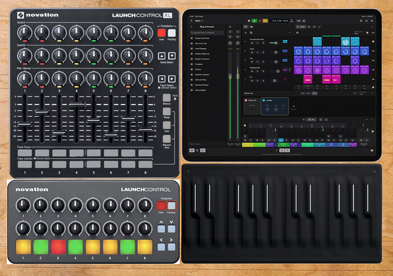Click the Send Select up arrow button
393x276 pixels.
tap(162, 56)
